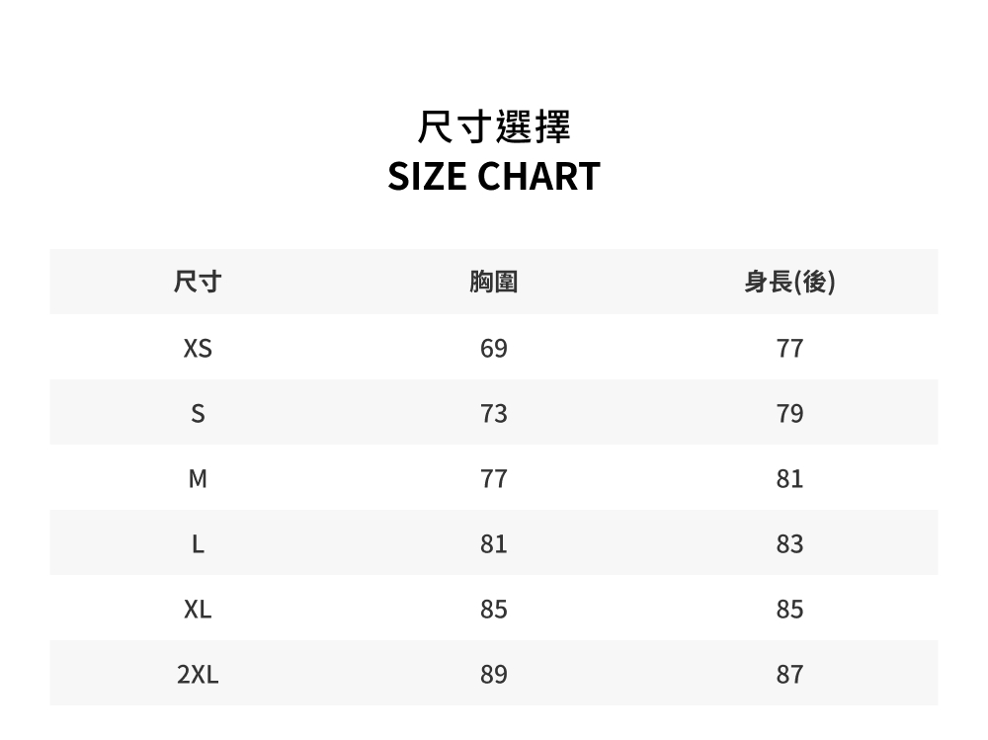Click chest value 73 in S row

pos(494,414)
